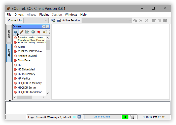This screenshot has width=176, height=125.
Task: Click the globe driver website icon
Action: [33, 32]
